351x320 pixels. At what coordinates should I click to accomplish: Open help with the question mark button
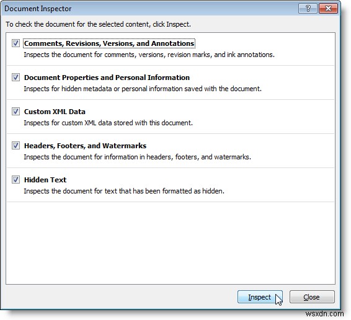[x=308, y=9]
